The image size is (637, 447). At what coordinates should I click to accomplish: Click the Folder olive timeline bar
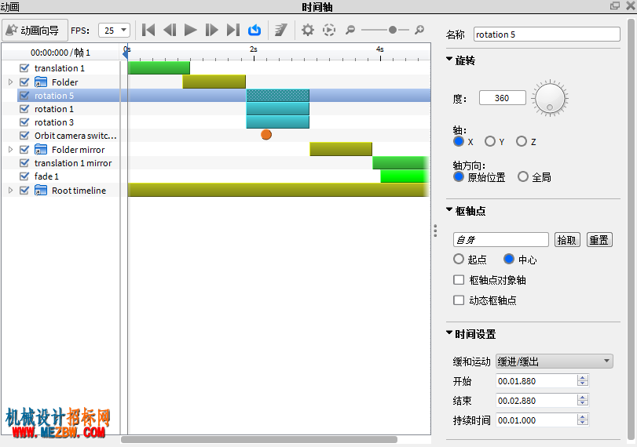coord(214,82)
